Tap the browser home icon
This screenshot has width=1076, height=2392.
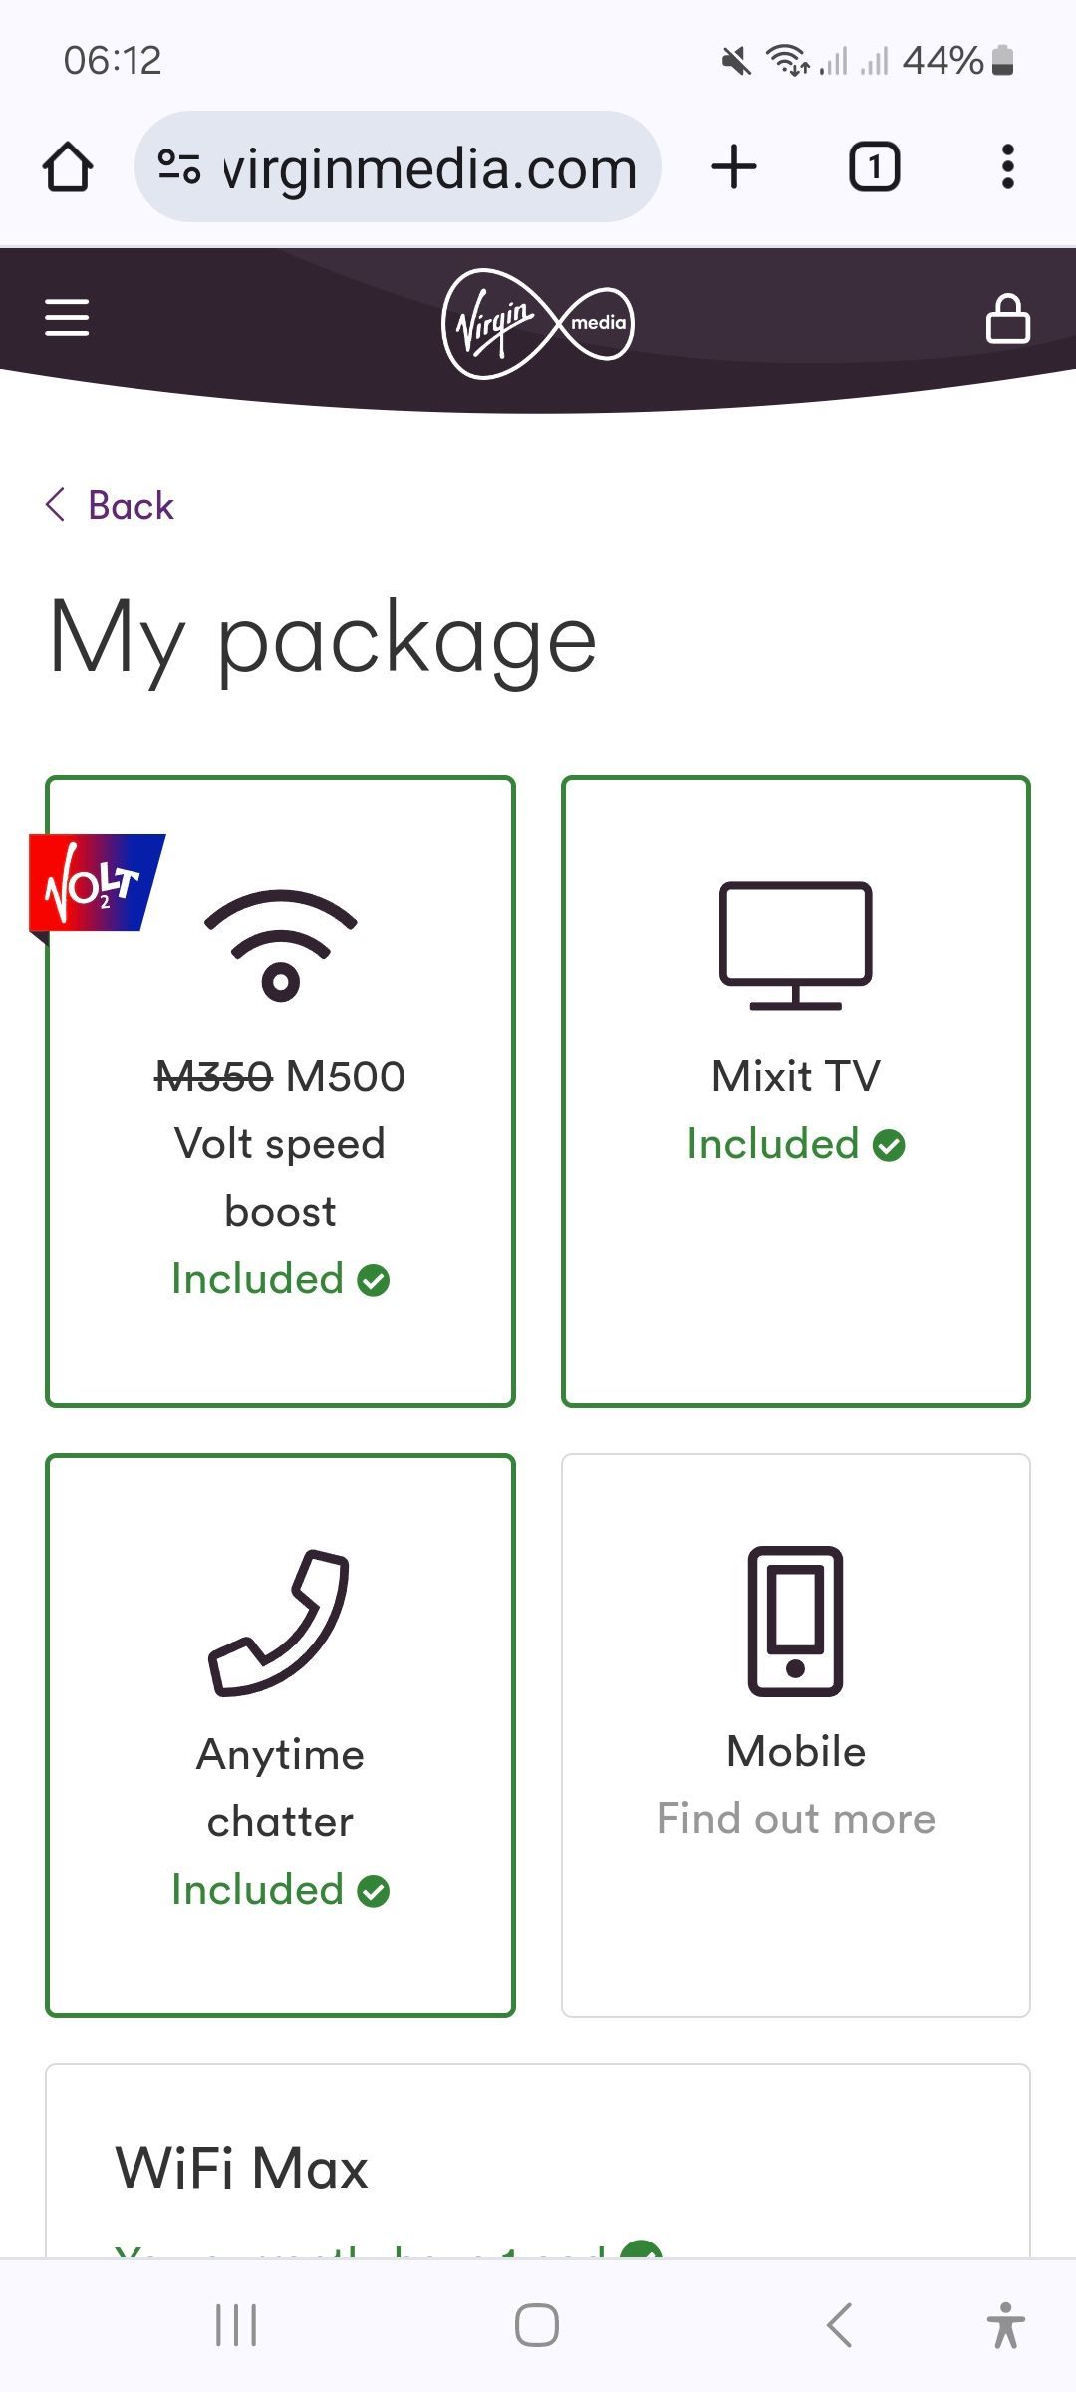pos(68,166)
